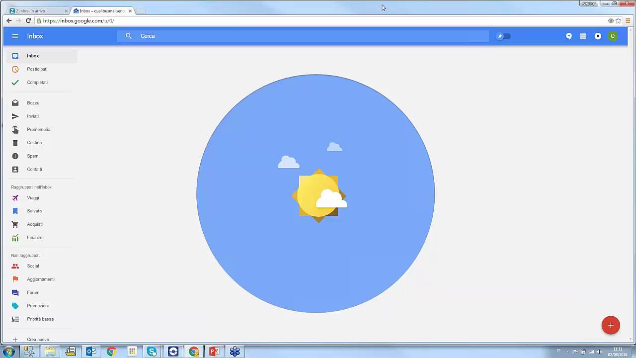Open the Q account avatar menu
This screenshot has width=636, height=358.
(613, 36)
